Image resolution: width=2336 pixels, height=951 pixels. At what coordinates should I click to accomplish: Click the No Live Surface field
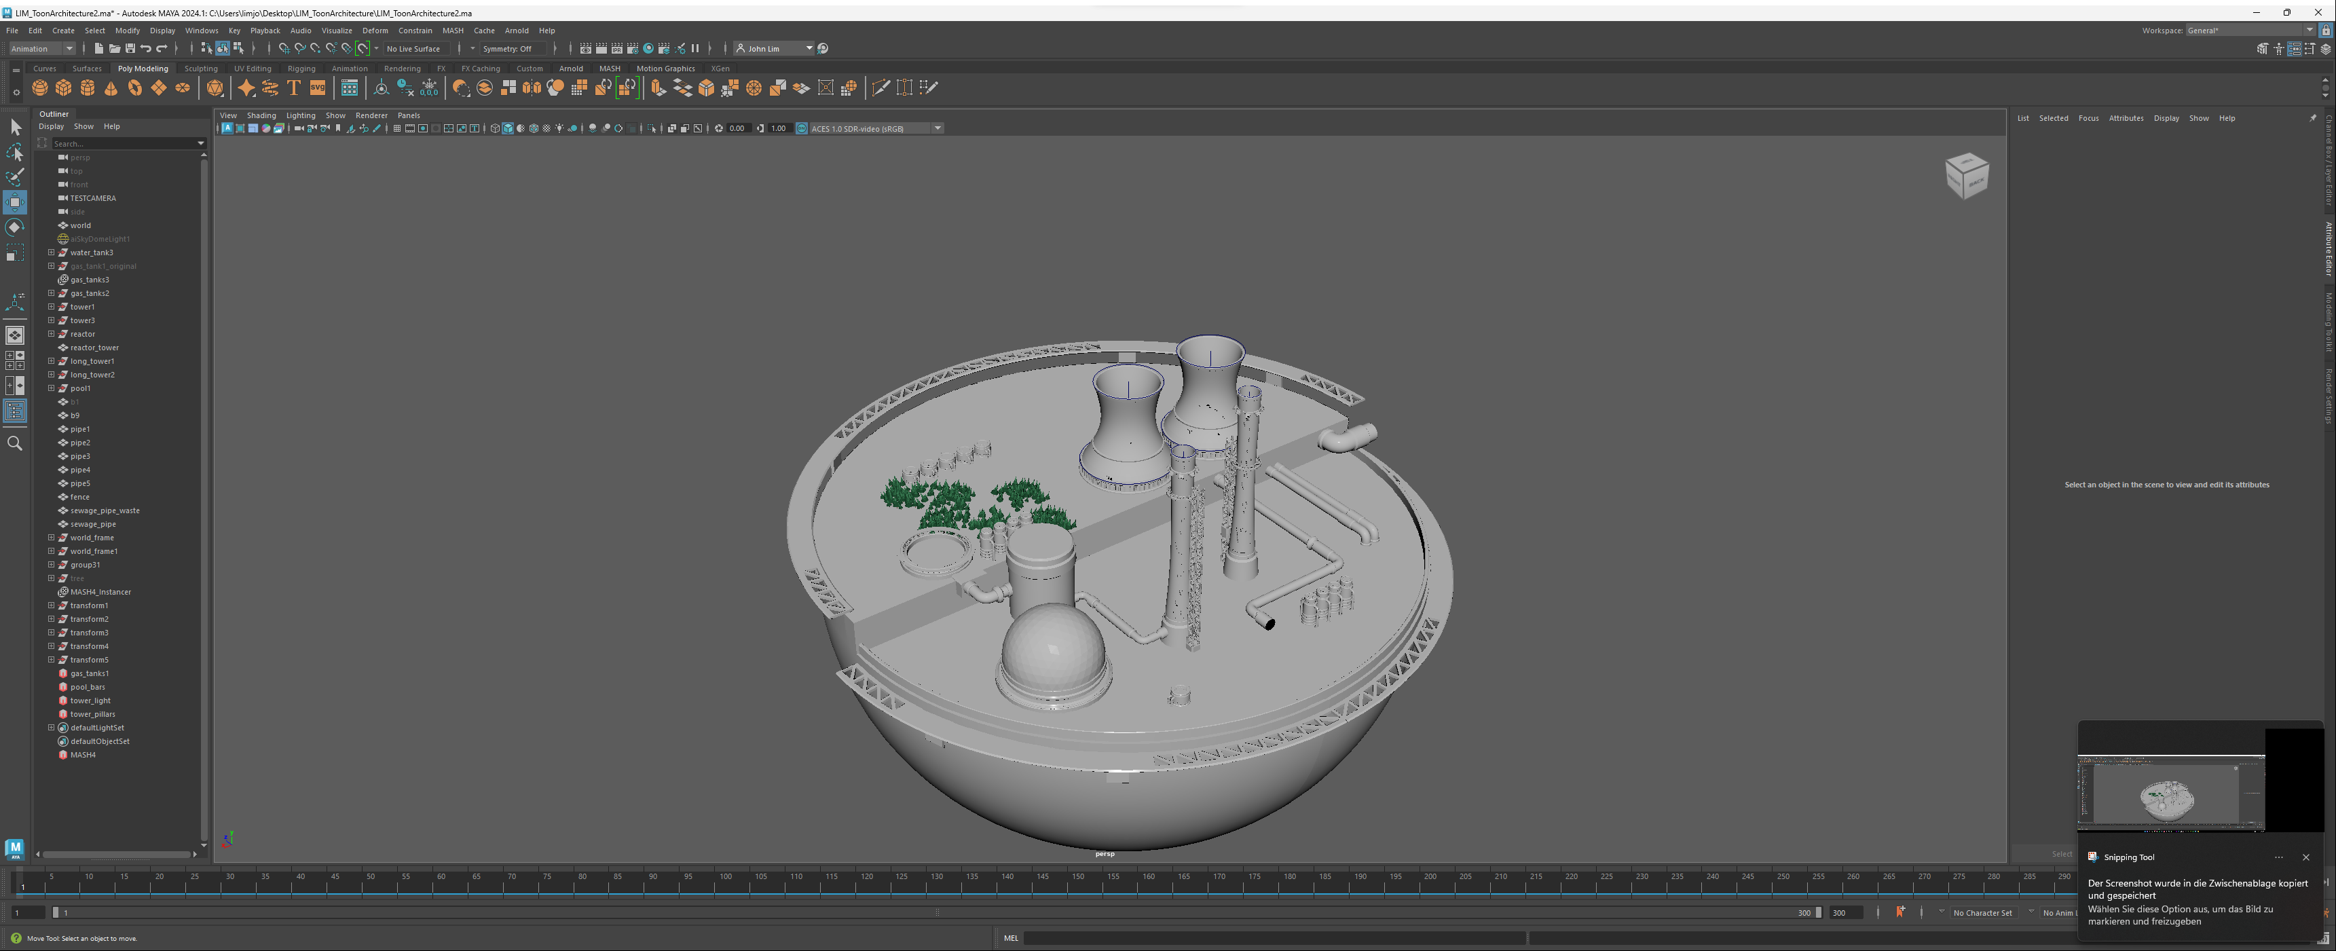pyautogui.click(x=418, y=49)
